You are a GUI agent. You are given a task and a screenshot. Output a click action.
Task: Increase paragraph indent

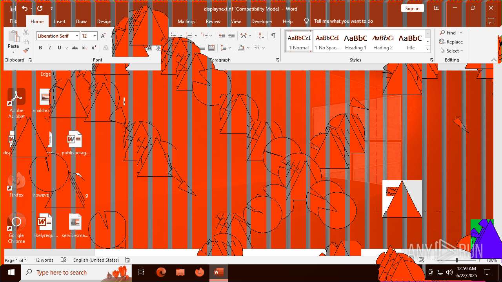click(231, 36)
